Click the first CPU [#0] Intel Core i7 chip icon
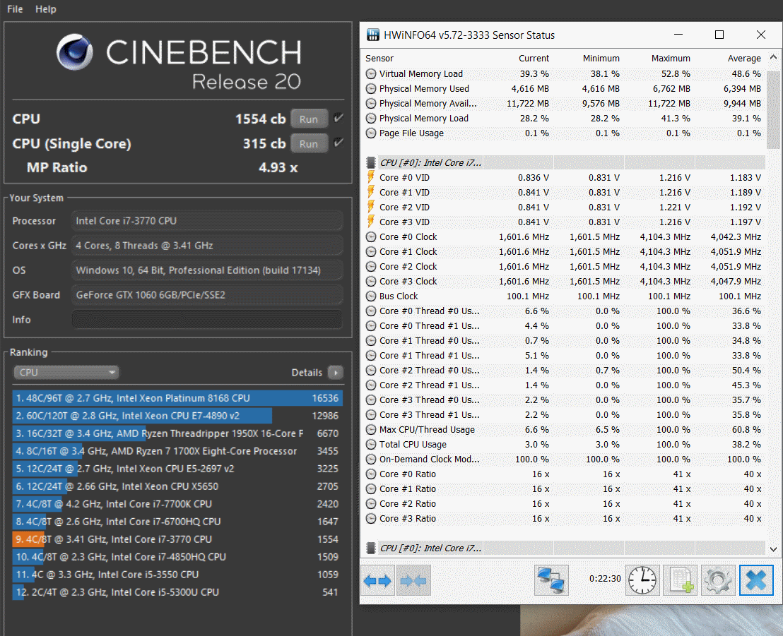This screenshot has width=783, height=636. (371, 162)
